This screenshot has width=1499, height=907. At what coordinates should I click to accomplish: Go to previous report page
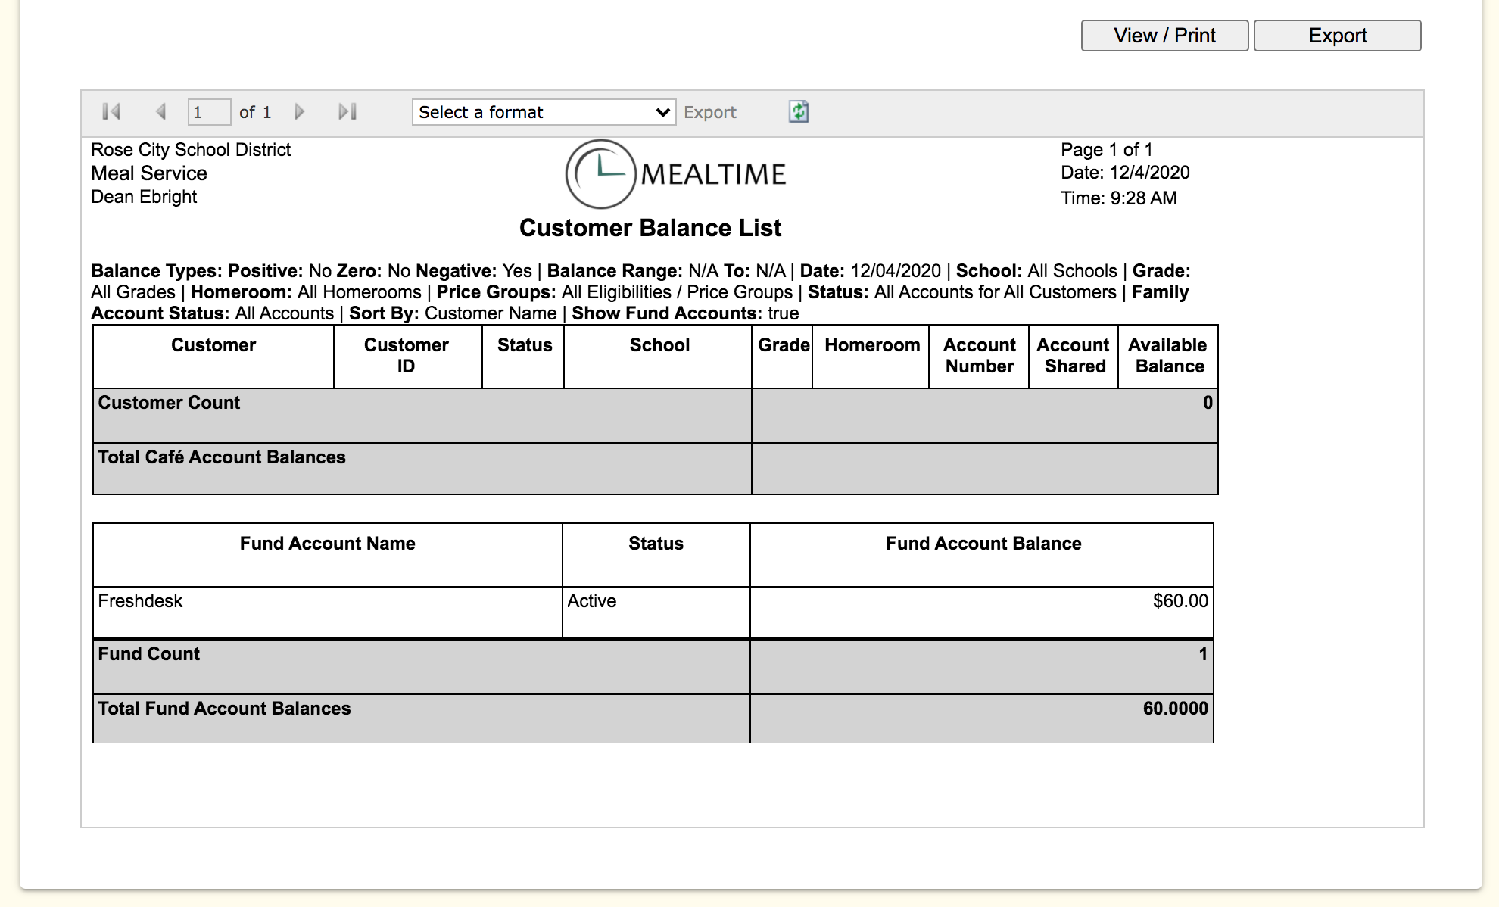(x=160, y=112)
